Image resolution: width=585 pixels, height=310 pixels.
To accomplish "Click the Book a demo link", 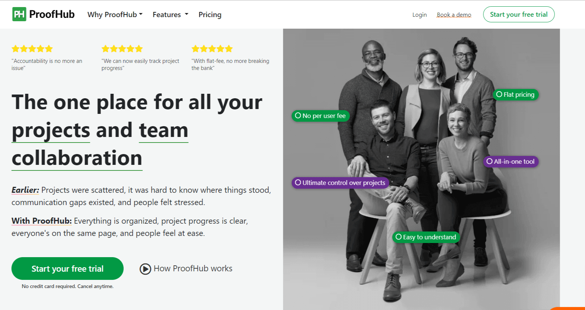I will (x=454, y=15).
